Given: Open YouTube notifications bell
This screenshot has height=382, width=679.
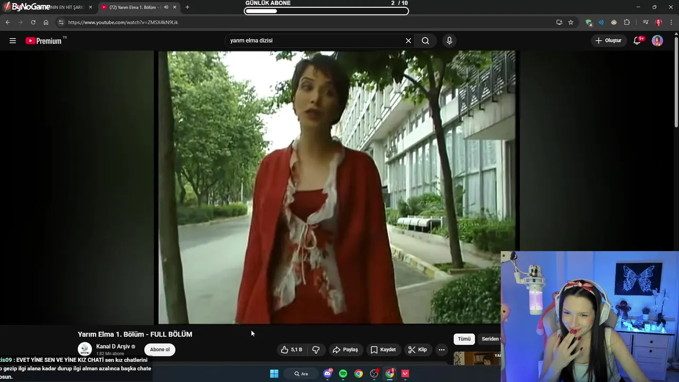Looking at the screenshot, I should tap(638, 40).
